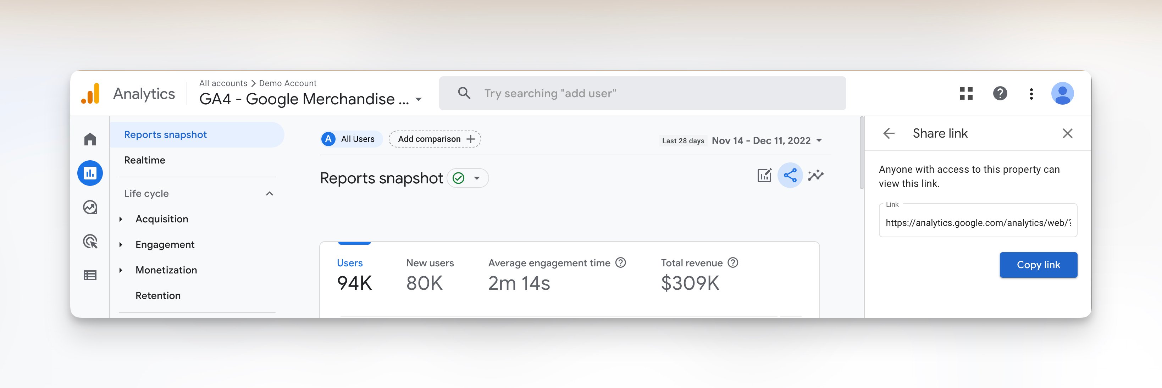This screenshot has width=1162, height=388.
Task: Open the Home icon in sidebar
Action: pos(90,139)
